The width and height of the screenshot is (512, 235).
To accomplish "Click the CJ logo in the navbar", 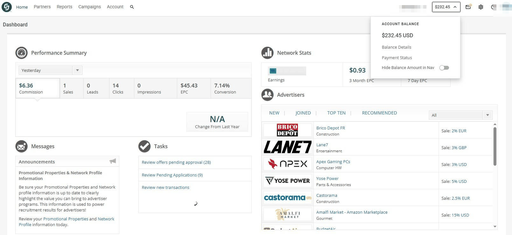I will click(6, 7).
